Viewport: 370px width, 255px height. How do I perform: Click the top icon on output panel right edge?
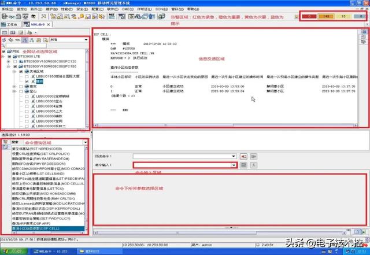364,31
